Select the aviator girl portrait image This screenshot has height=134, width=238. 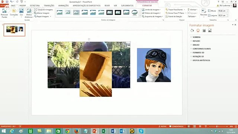coord(154,65)
